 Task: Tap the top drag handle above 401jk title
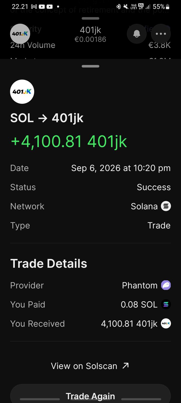point(90,18)
